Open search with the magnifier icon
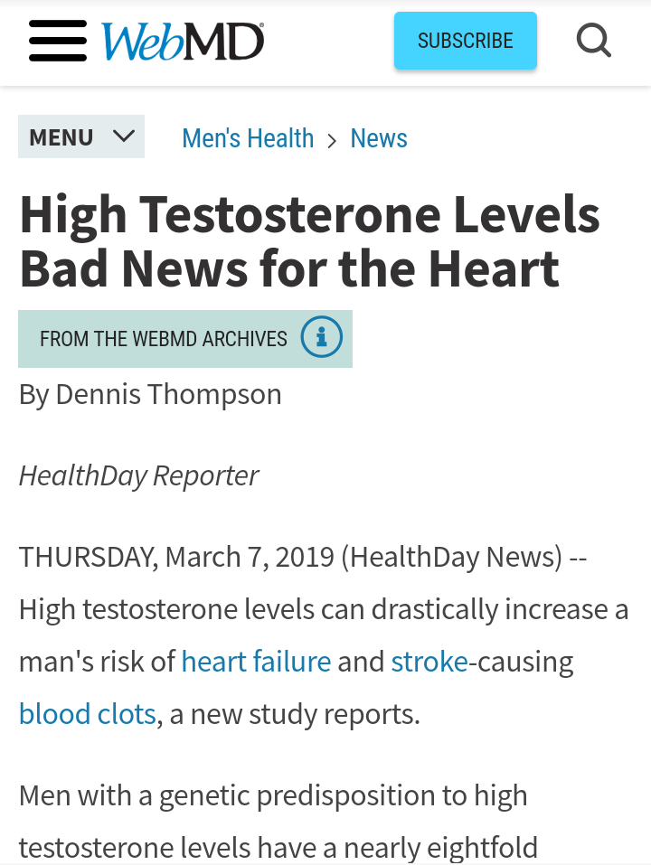 [x=594, y=41]
